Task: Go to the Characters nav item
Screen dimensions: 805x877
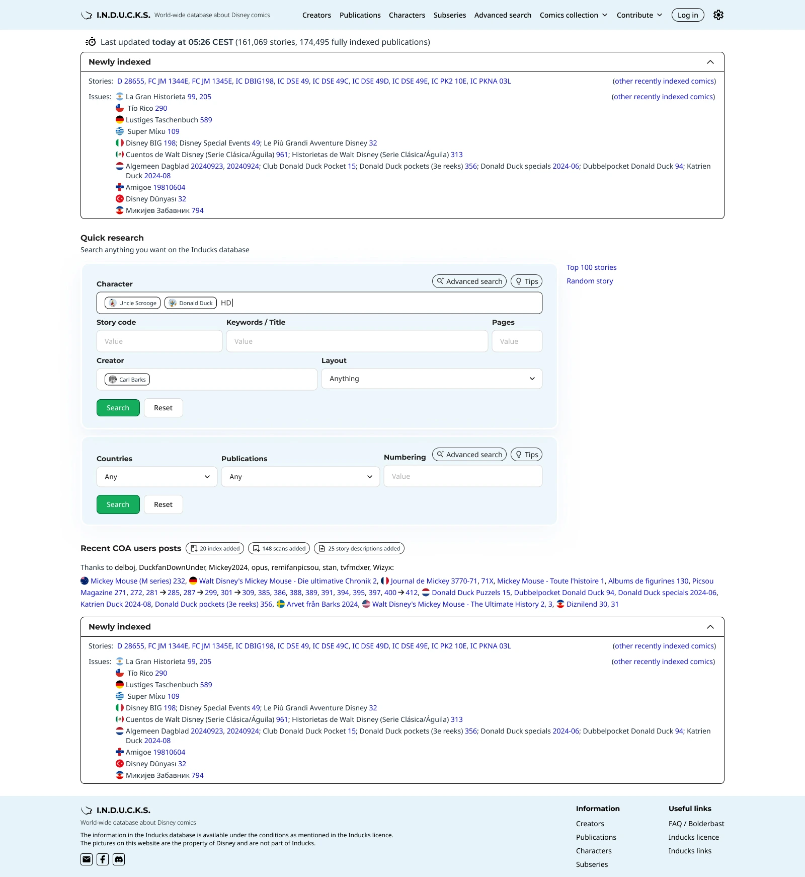Action: pyautogui.click(x=407, y=15)
